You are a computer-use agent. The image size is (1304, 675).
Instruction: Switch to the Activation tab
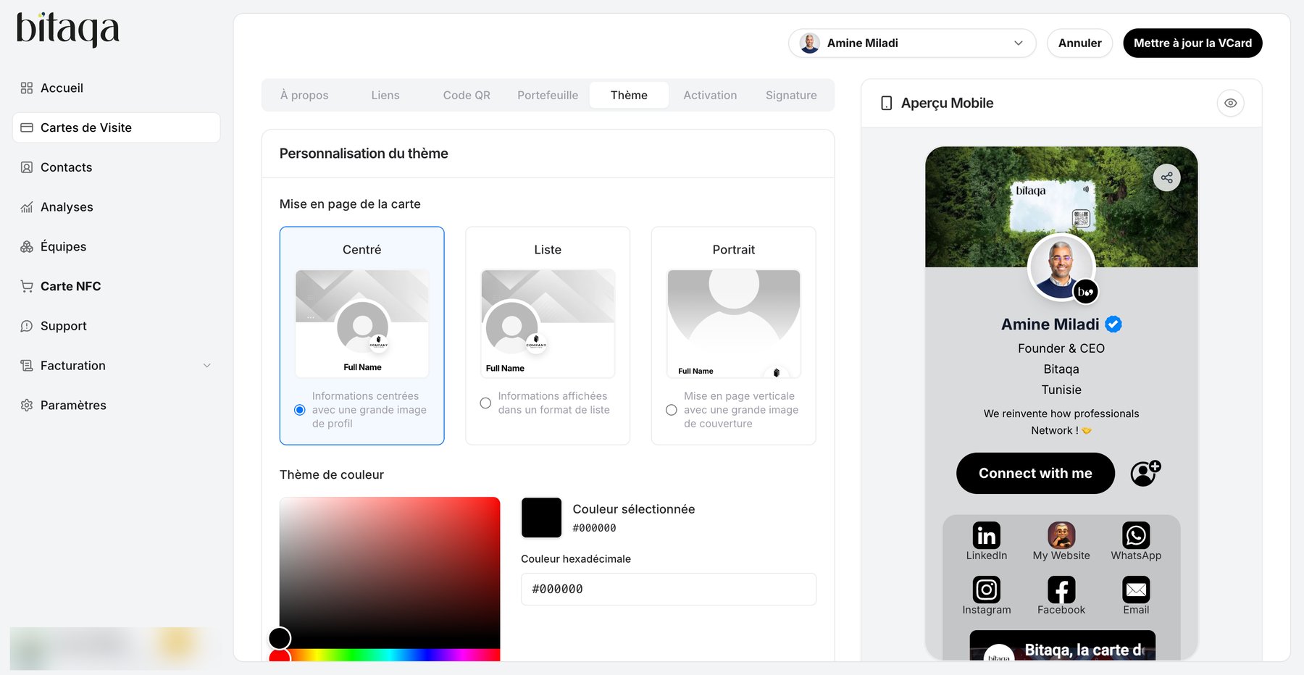point(710,96)
